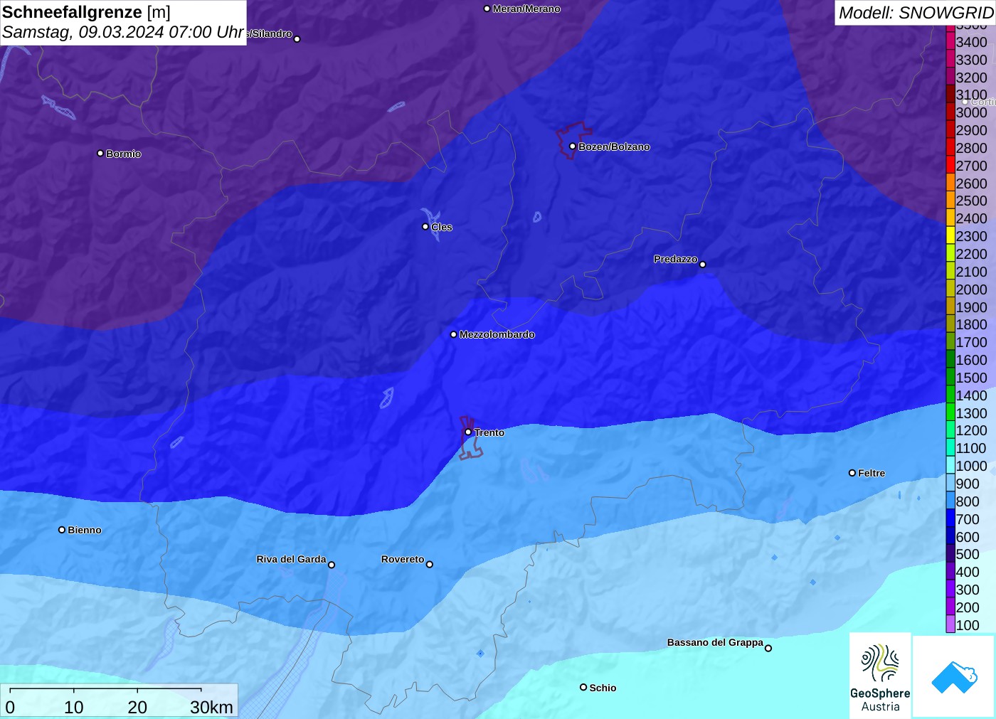Click the '2400' legend value label
This screenshot has height=719, width=996.
[x=971, y=218]
